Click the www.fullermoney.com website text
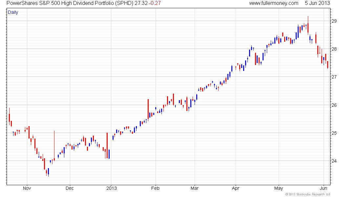Image resolution: width=361 pixels, height=197 pixels. pyautogui.click(x=273, y=3)
